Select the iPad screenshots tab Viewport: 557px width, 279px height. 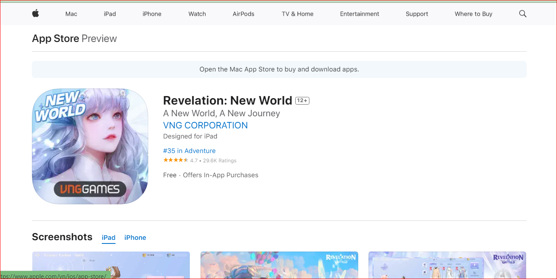[x=109, y=237]
